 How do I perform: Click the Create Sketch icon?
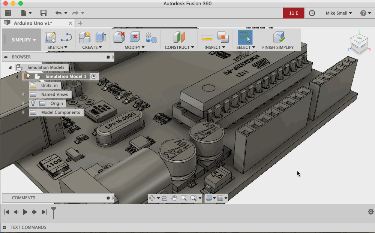(50, 37)
